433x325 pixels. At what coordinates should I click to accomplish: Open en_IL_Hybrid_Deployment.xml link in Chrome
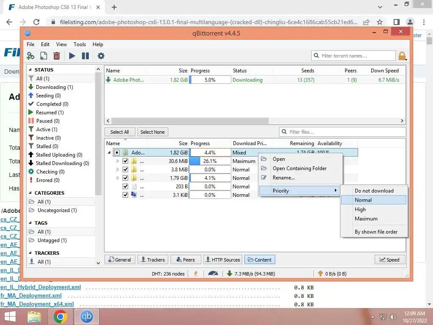click(x=41, y=287)
